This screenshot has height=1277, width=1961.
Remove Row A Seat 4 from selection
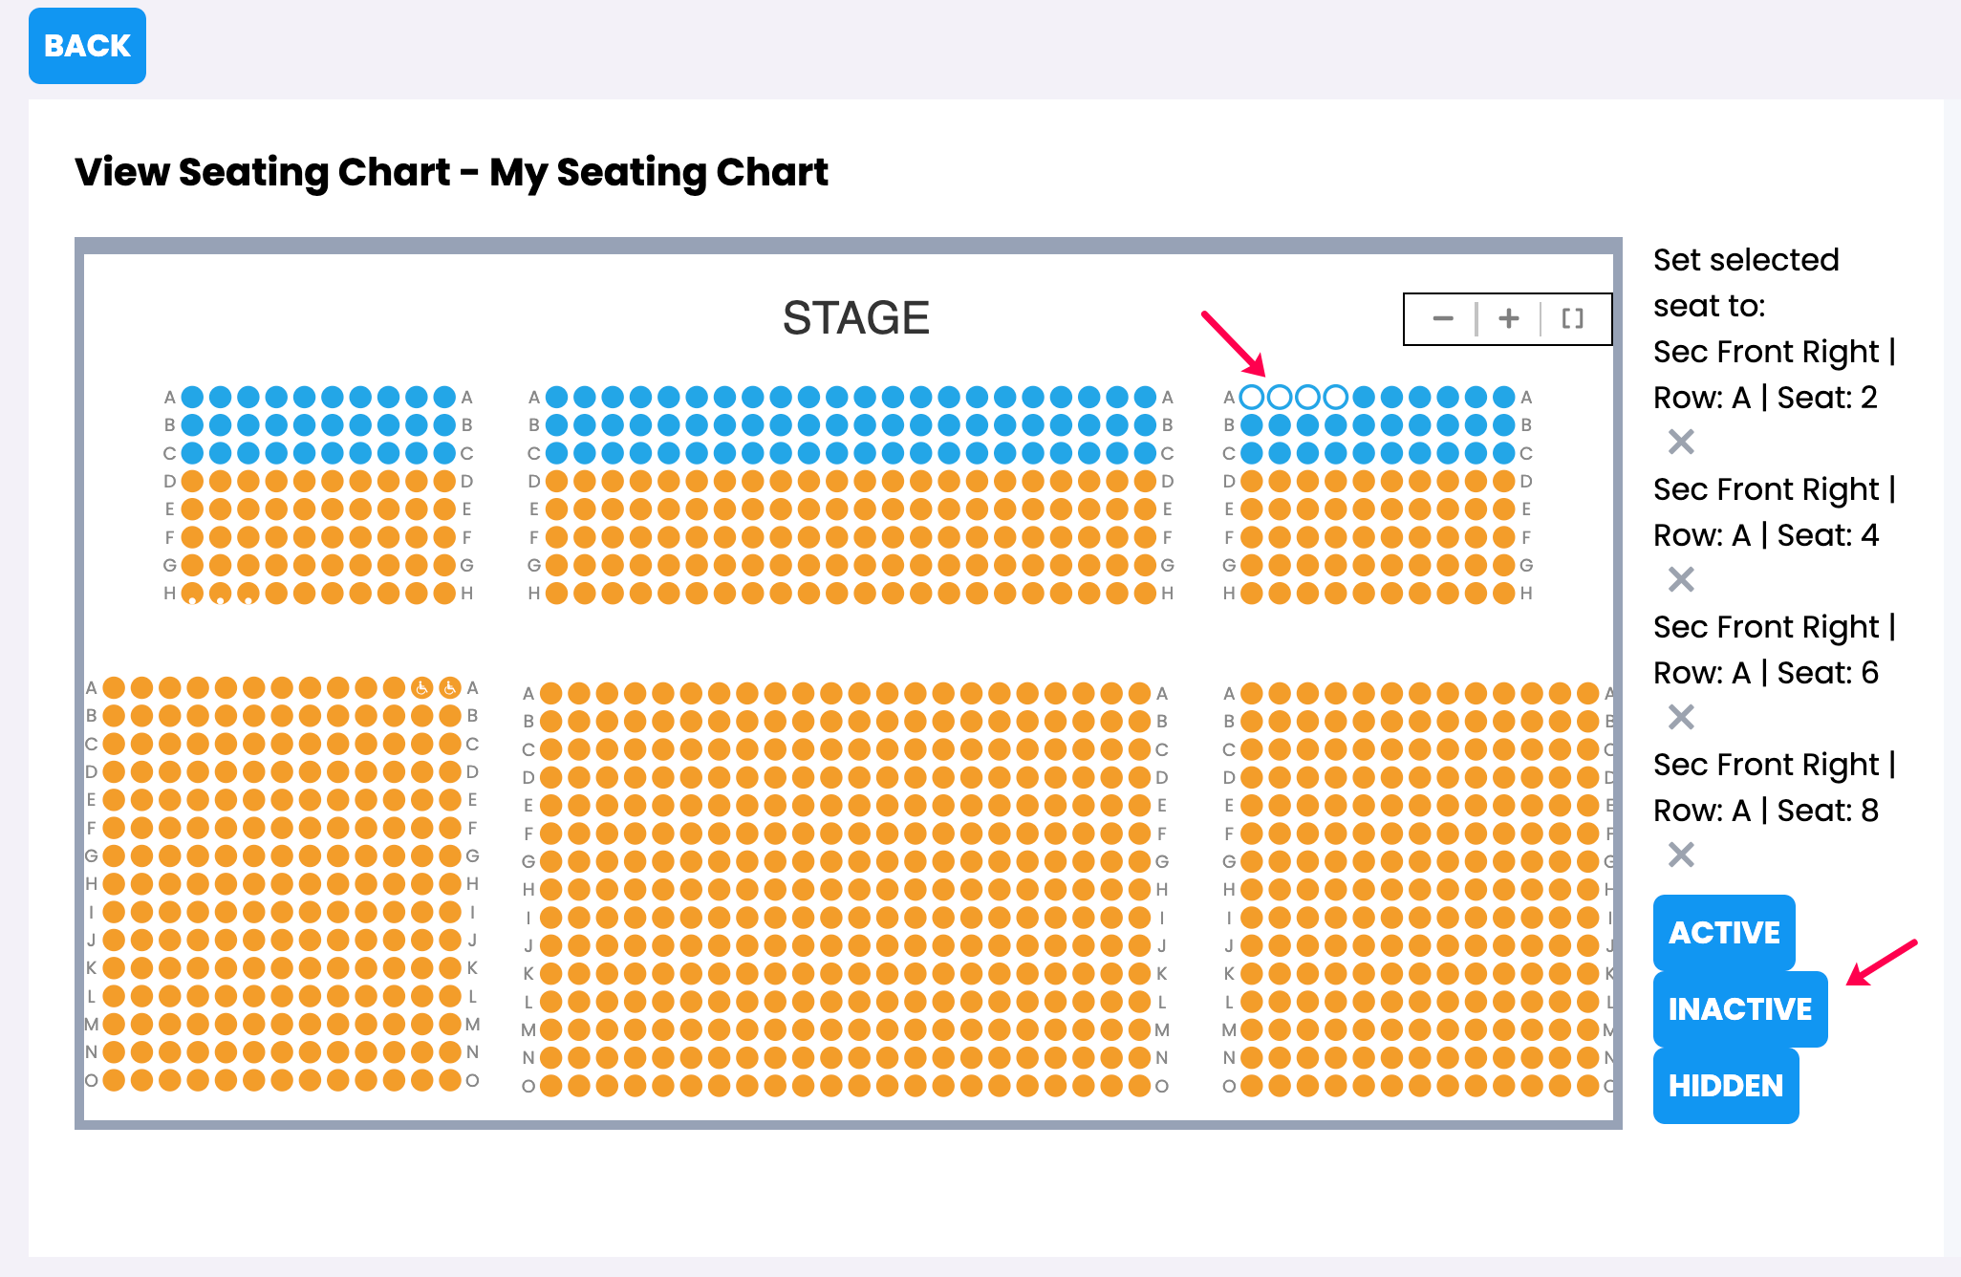tap(1681, 579)
